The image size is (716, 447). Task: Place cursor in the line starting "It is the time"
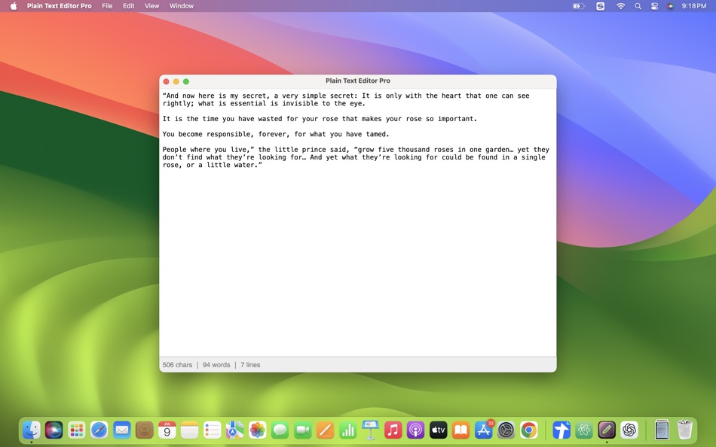[x=320, y=119]
